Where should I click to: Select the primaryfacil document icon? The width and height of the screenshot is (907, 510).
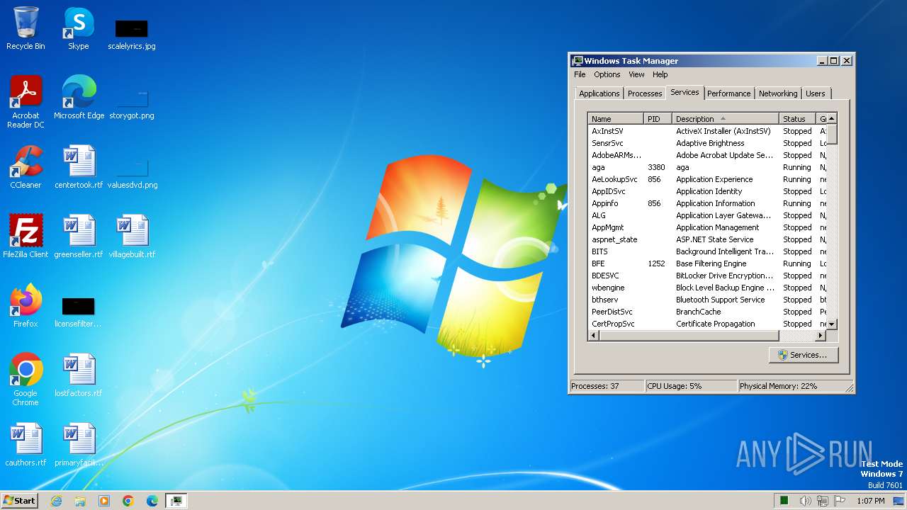pos(78,445)
